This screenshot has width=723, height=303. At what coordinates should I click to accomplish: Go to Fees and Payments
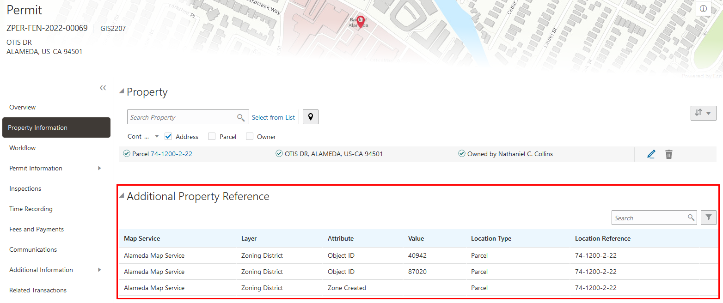[37, 229]
